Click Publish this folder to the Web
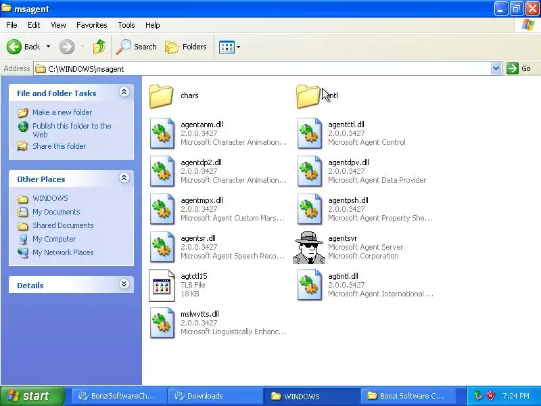This screenshot has height=406, width=541. pos(72,130)
